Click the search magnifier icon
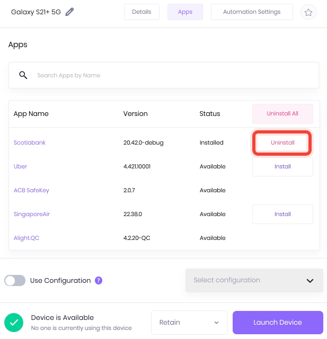327x339 pixels. tap(23, 75)
